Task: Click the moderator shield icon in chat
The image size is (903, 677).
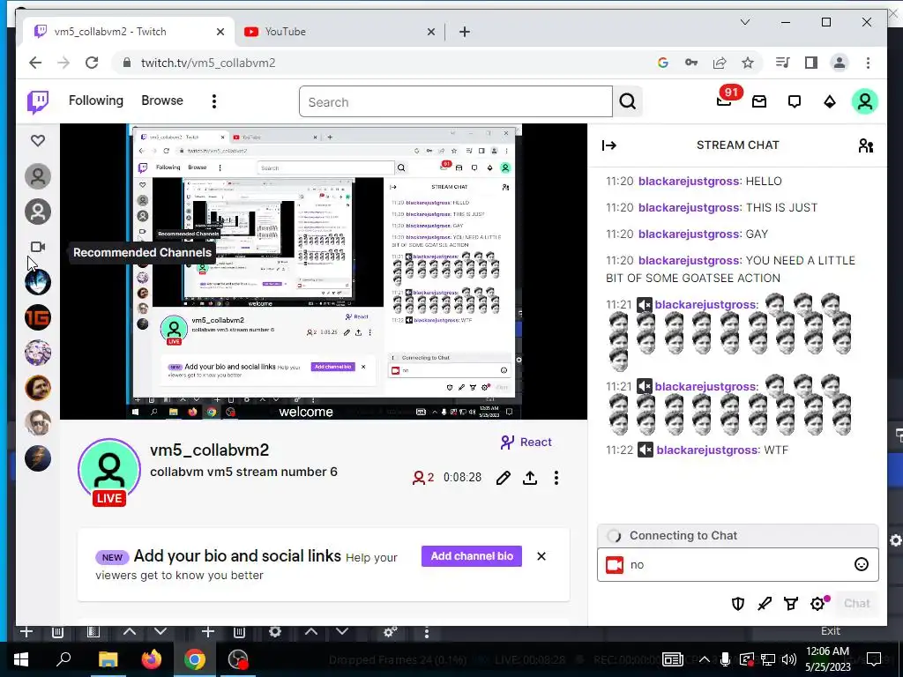Action: [738, 603]
